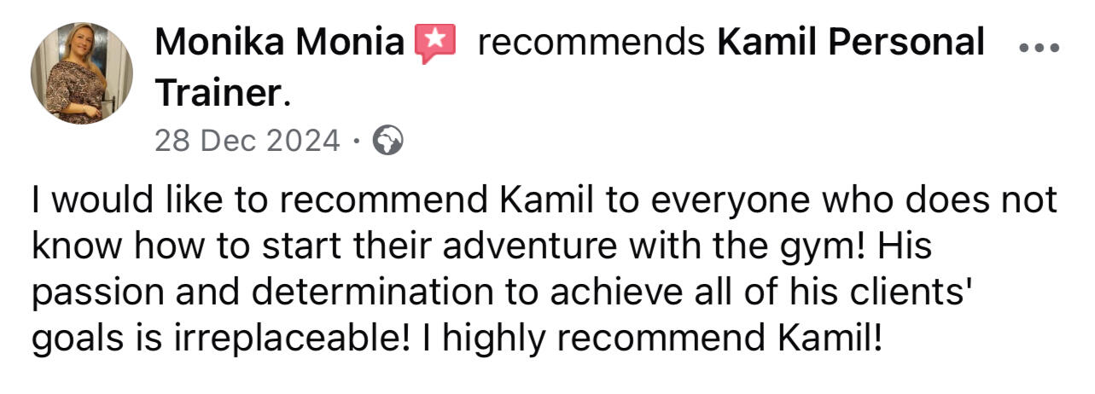Open the "Kamil Personal" page link
The width and height of the screenshot is (1095, 394).
pyautogui.click(x=851, y=43)
